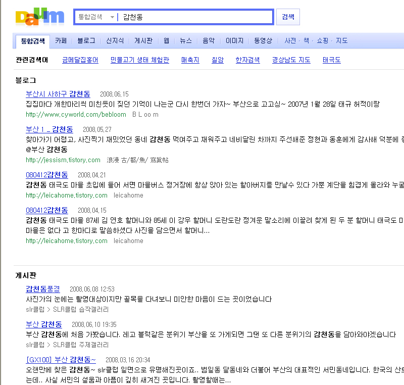
Task: Open board post 부산 감천동 dated 2008.06.10
Action: pos(44,324)
